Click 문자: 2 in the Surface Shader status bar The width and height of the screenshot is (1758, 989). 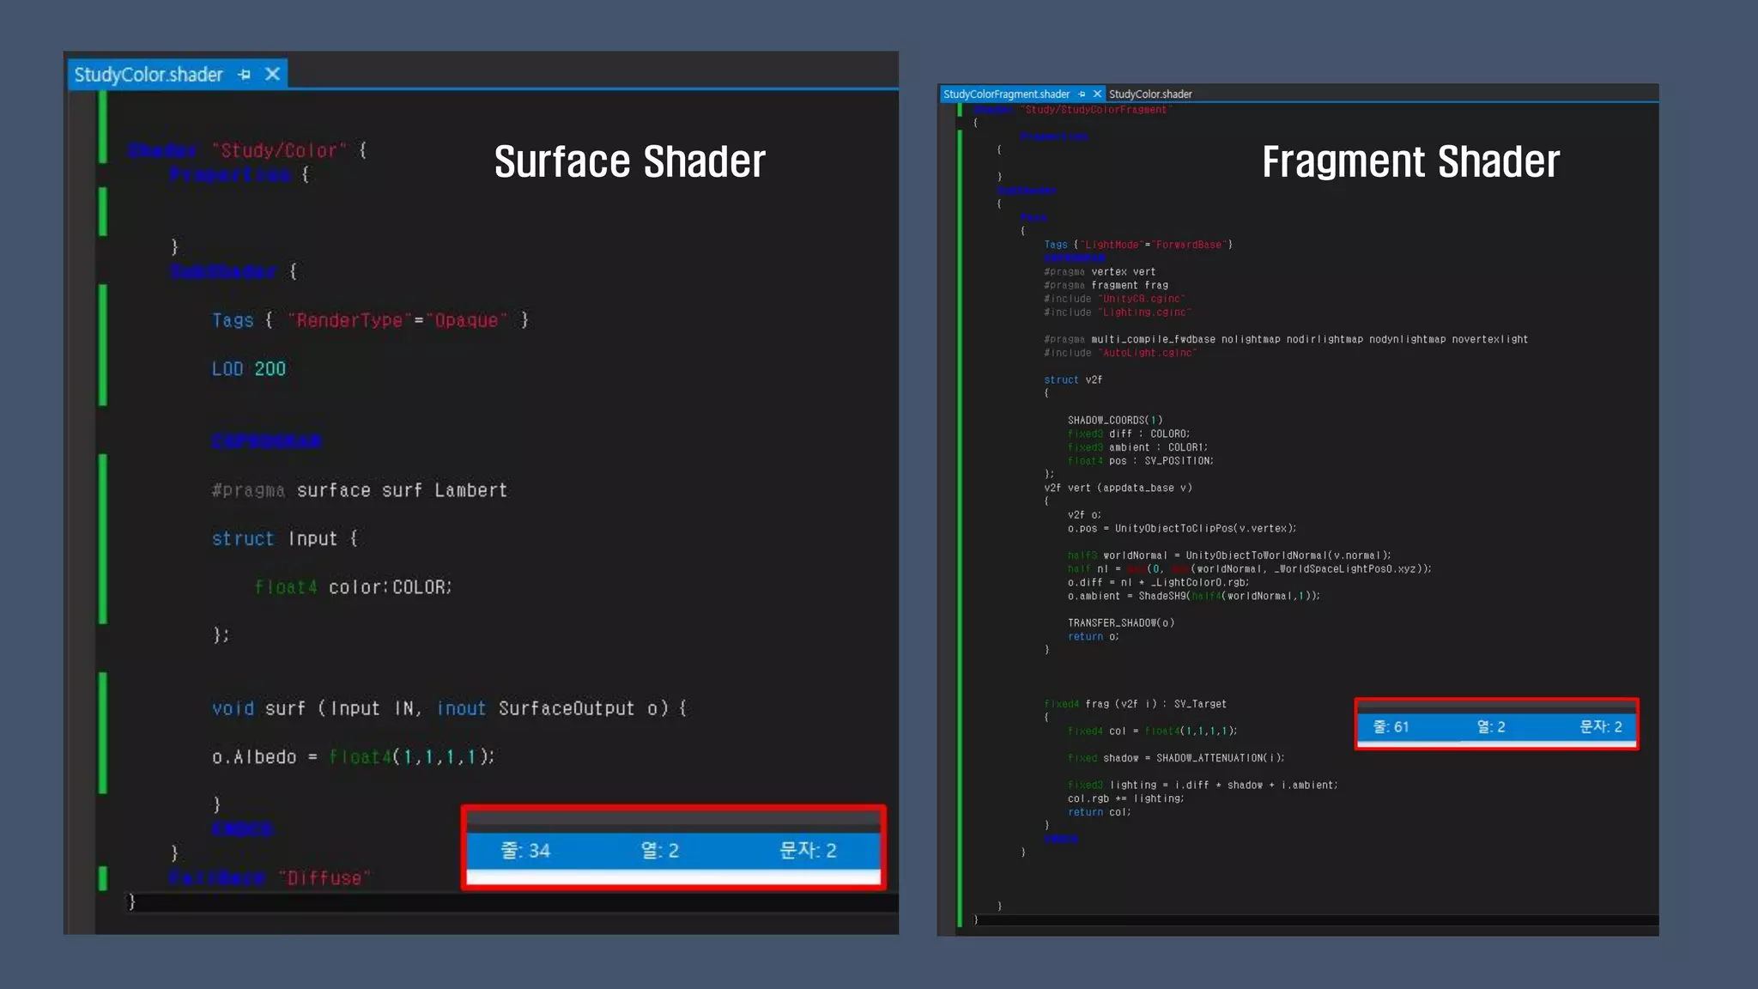point(808,851)
